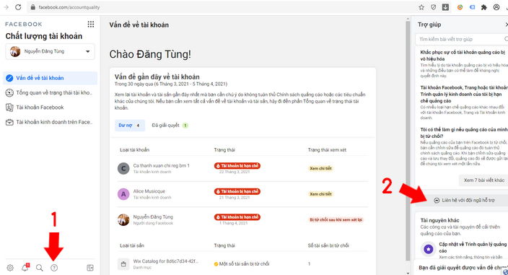Open Tài khoản Facebook sidebar item
The image size is (508, 275).
click(51, 108)
